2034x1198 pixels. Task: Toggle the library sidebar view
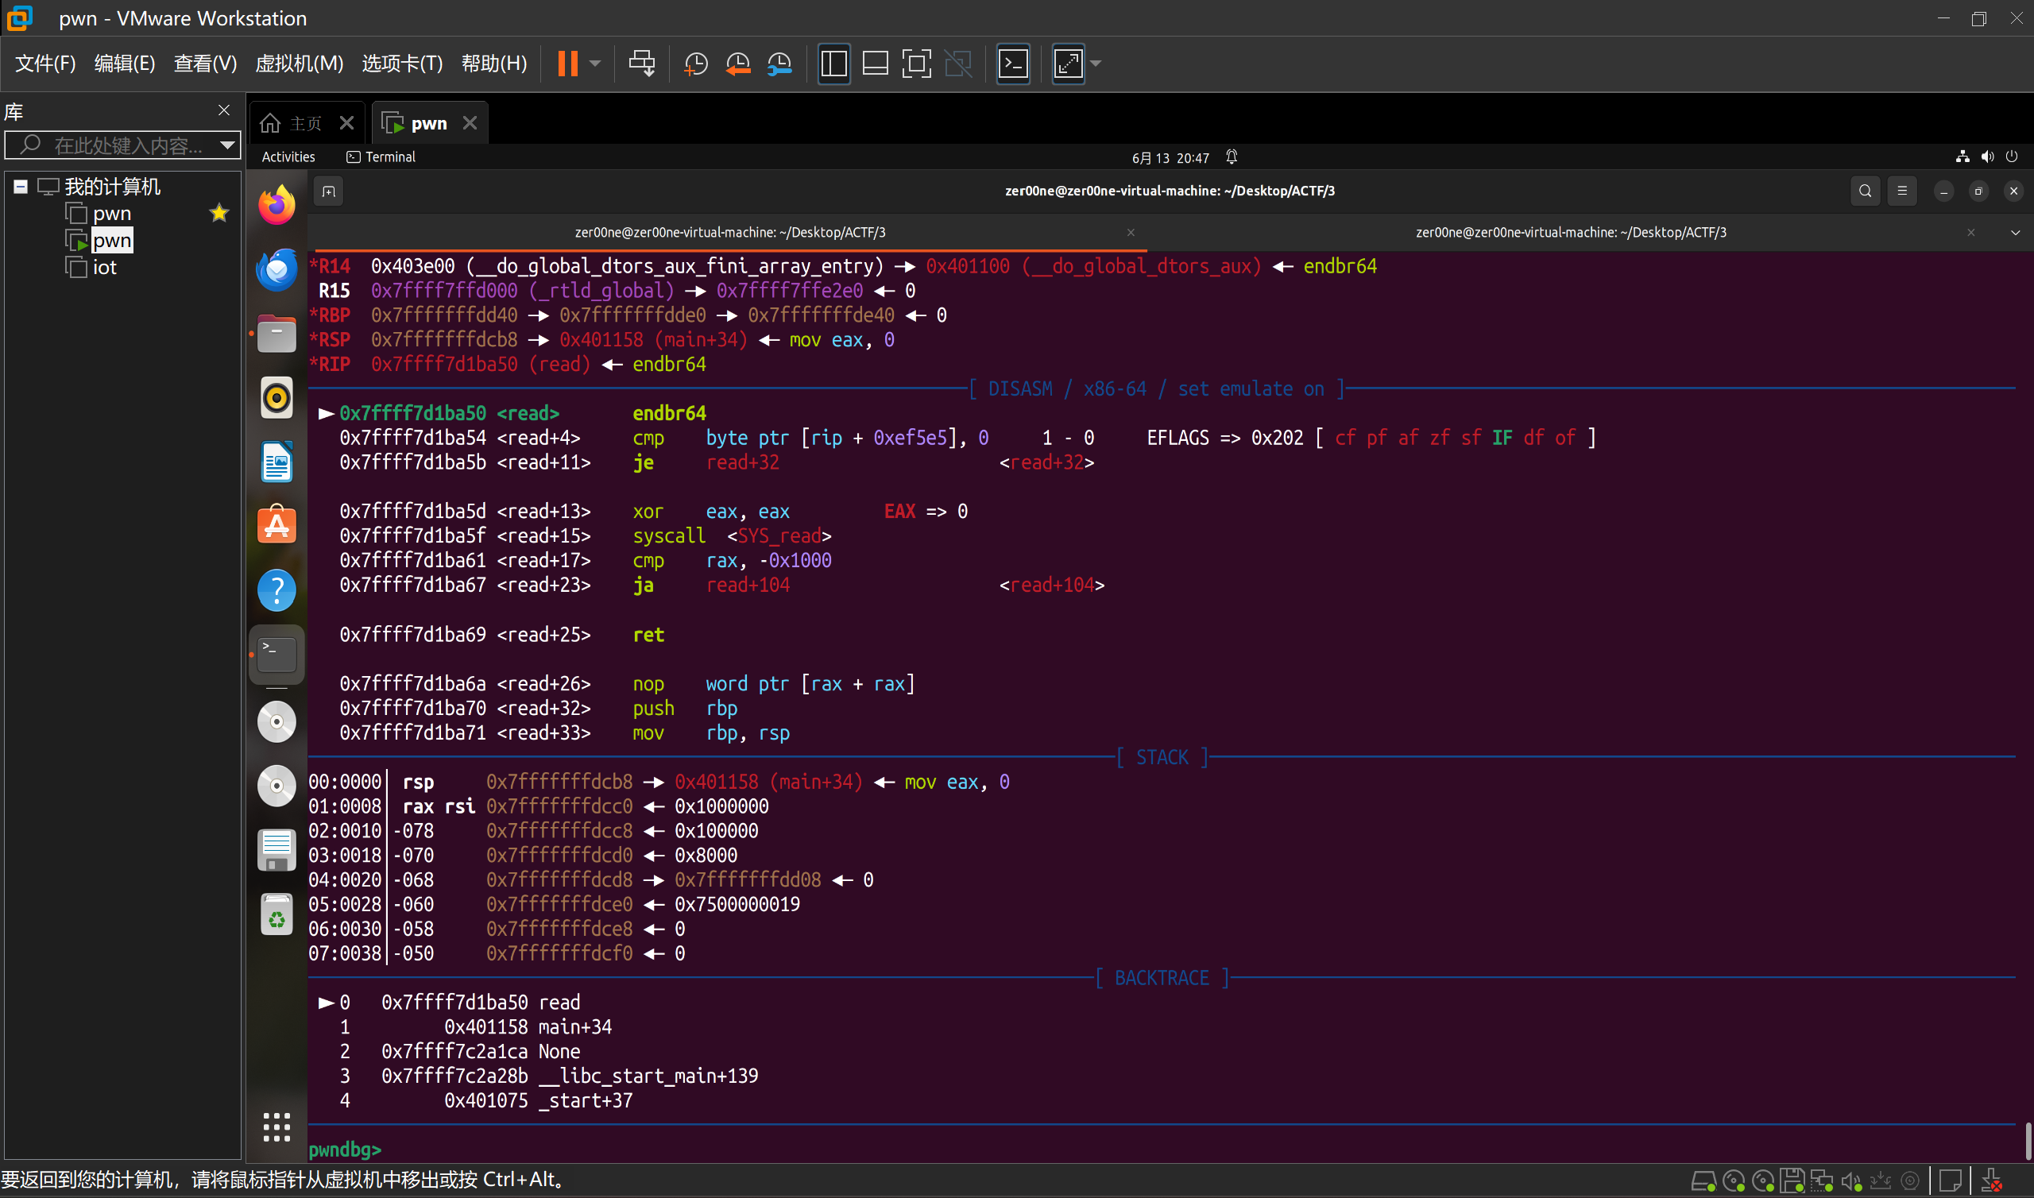pyautogui.click(x=833, y=63)
